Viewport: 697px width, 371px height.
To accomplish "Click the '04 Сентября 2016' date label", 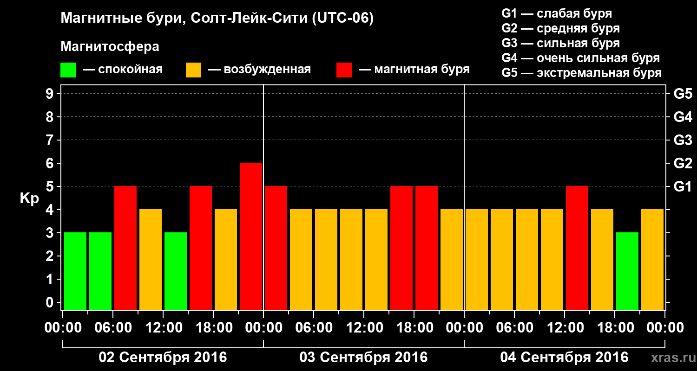I will point(565,358).
